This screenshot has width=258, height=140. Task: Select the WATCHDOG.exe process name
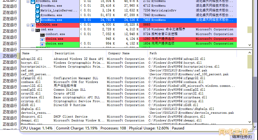coord(47,25)
